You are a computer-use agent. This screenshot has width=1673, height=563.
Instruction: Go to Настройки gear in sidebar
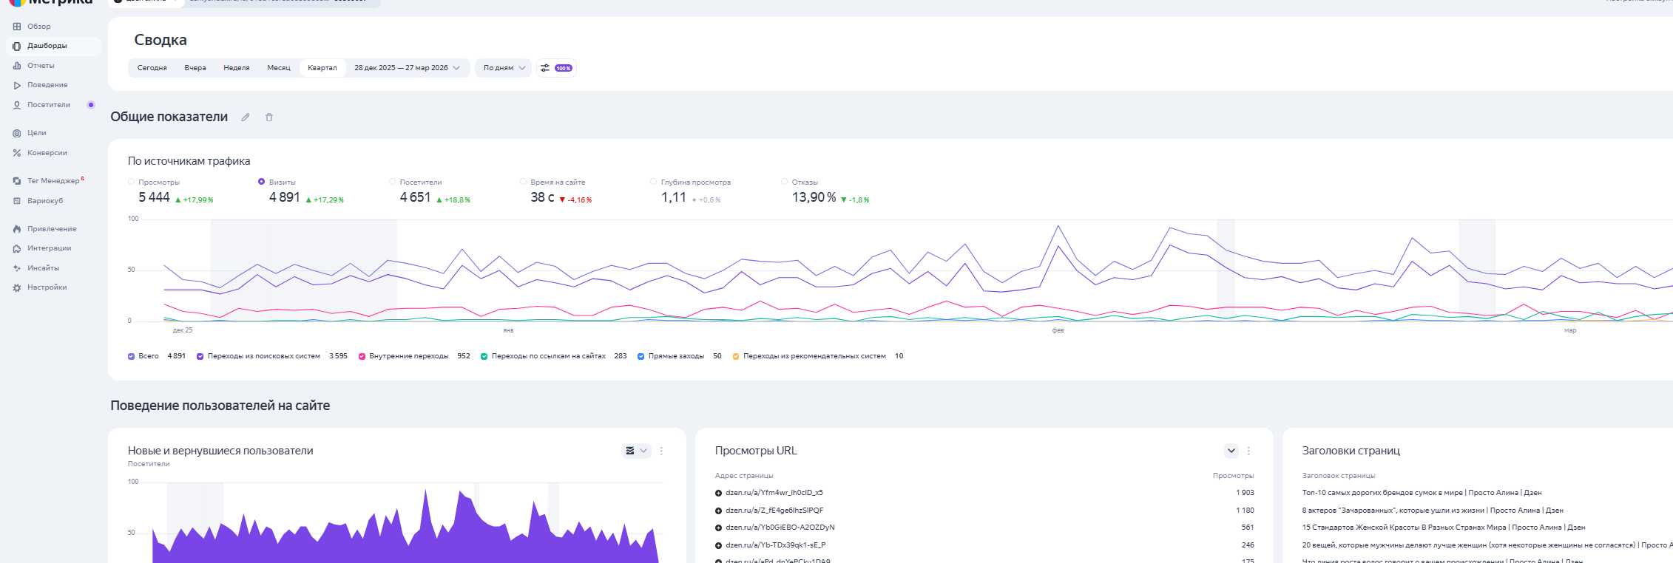click(47, 287)
